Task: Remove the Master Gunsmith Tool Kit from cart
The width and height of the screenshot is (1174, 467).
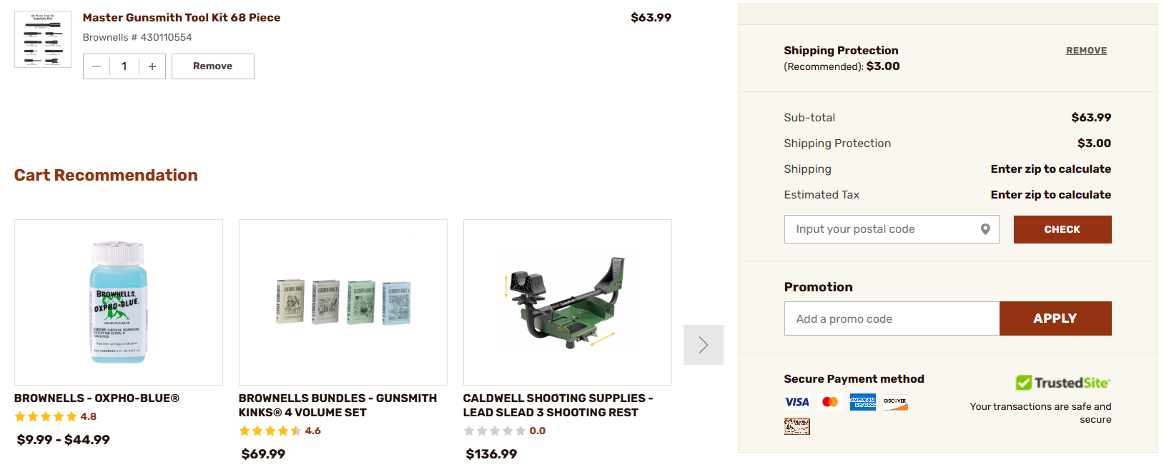Action: (x=212, y=66)
